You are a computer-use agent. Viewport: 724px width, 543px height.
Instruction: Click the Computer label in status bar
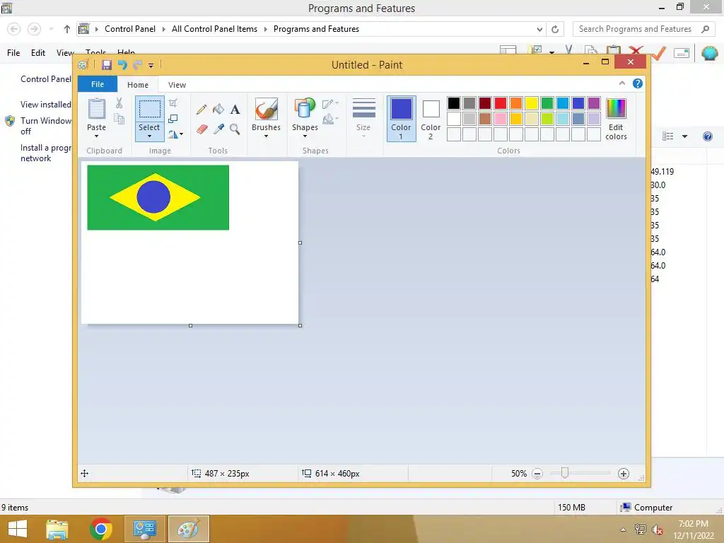pyautogui.click(x=653, y=508)
